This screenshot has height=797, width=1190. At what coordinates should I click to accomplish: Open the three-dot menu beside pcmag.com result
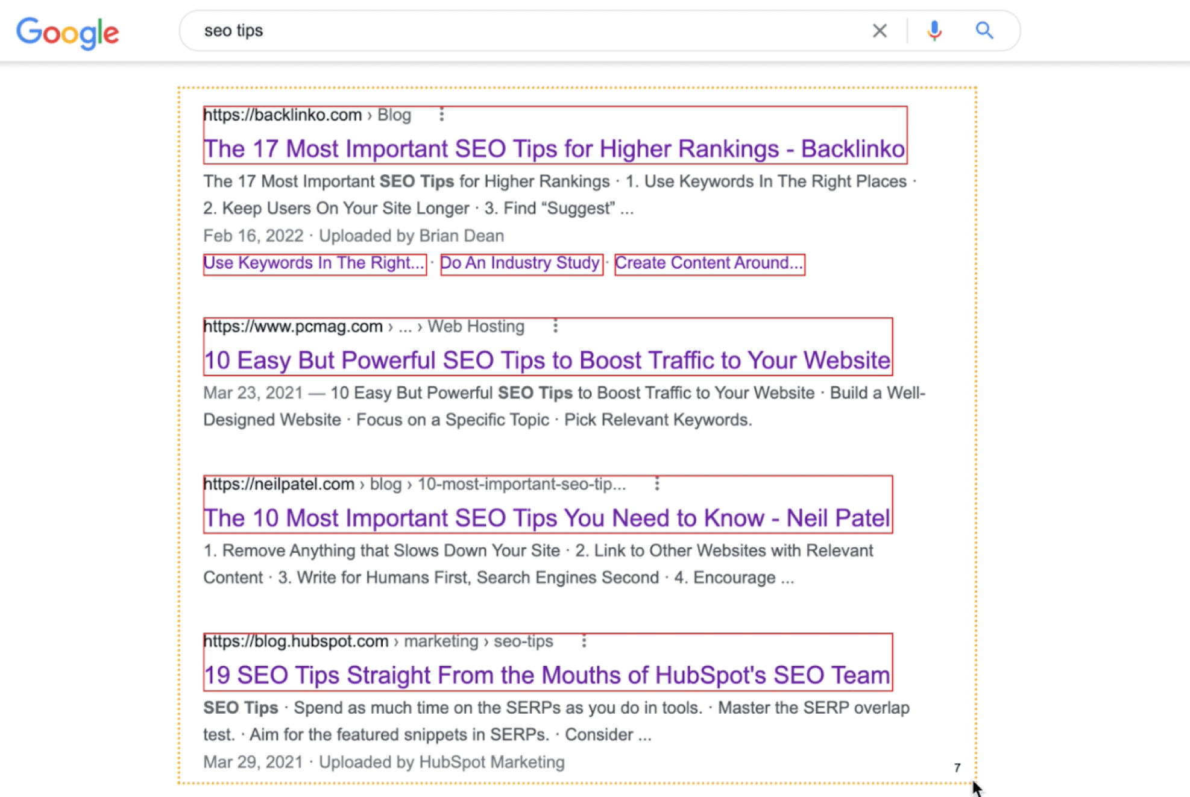pyautogui.click(x=555, y=326)
